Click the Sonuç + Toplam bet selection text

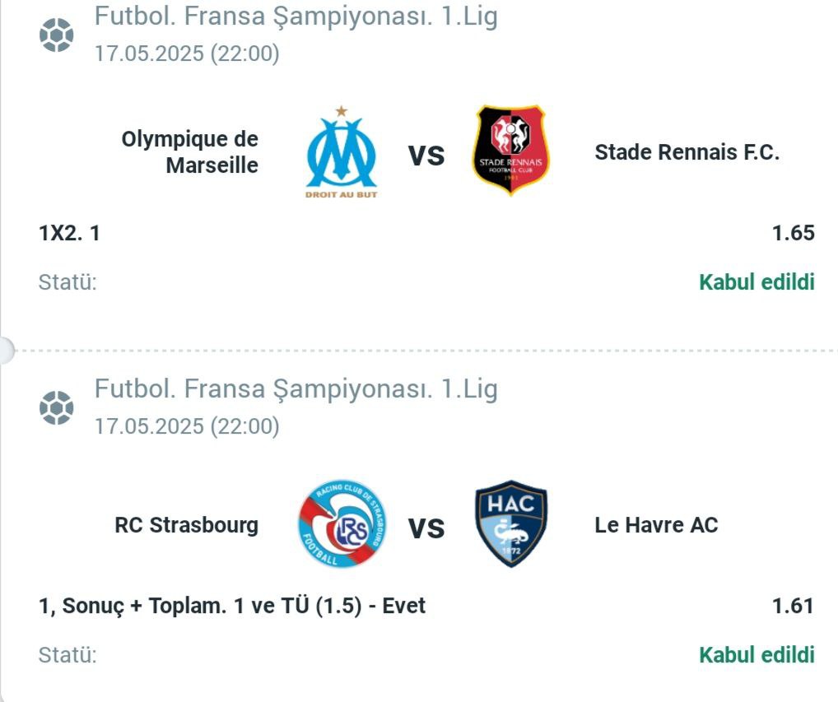pos(232,607)
